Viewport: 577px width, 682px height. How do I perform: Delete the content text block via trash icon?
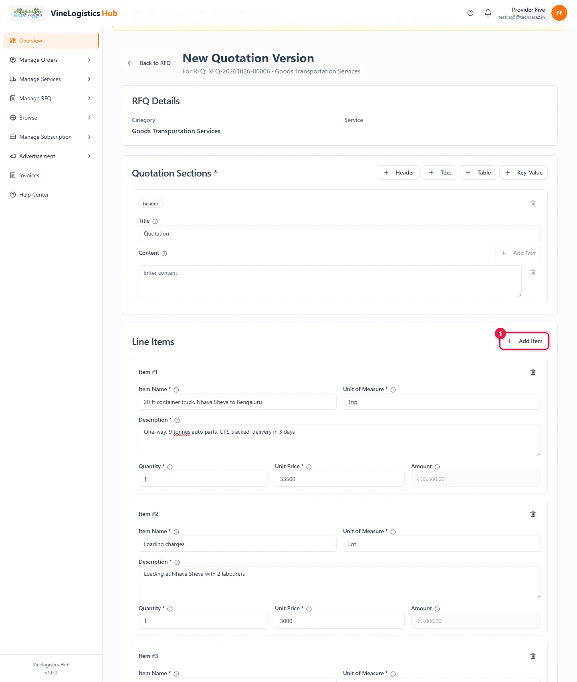(x=533, y=272)
